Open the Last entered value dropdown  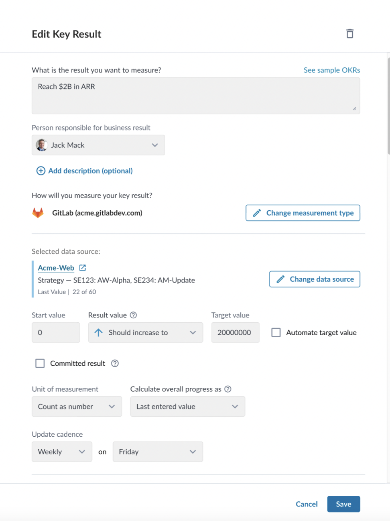(188, 407)
